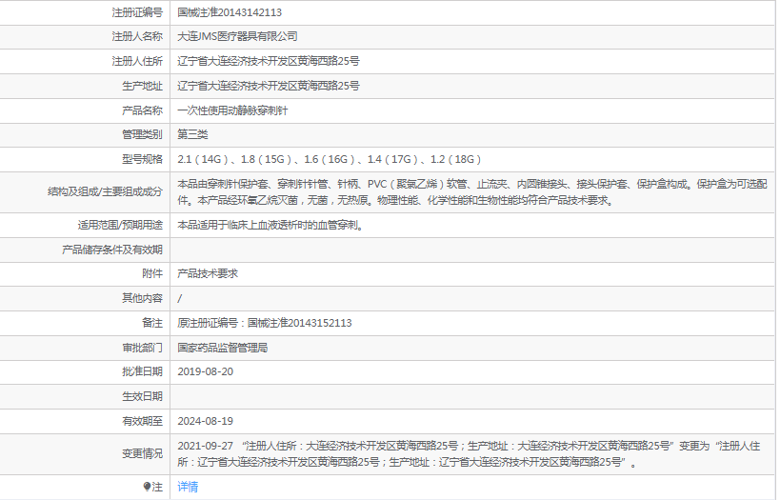The height and width of the screenshot is (500, 780).
Task: Select the 注册人住所 address value
Action: [x=269, y=61]
